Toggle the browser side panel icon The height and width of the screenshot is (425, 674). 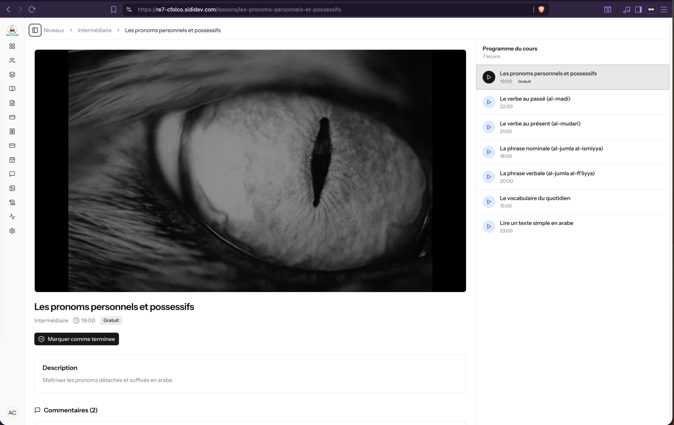point(638,9)
